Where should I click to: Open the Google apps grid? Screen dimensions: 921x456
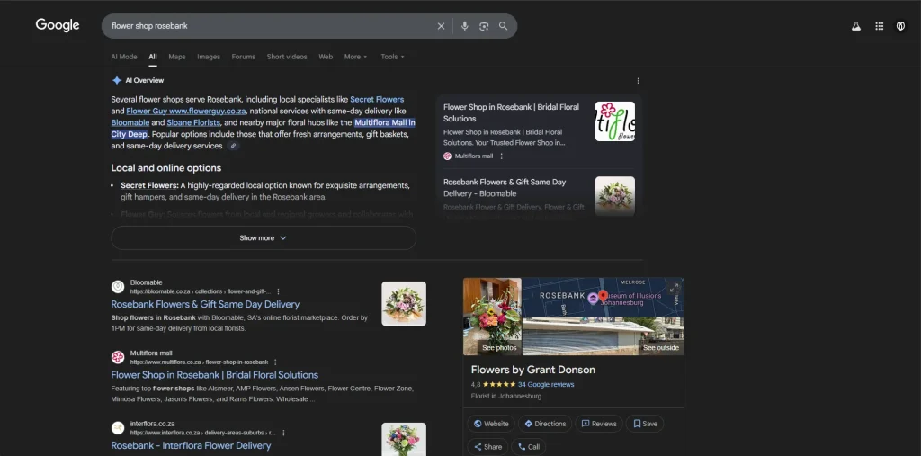879,26
